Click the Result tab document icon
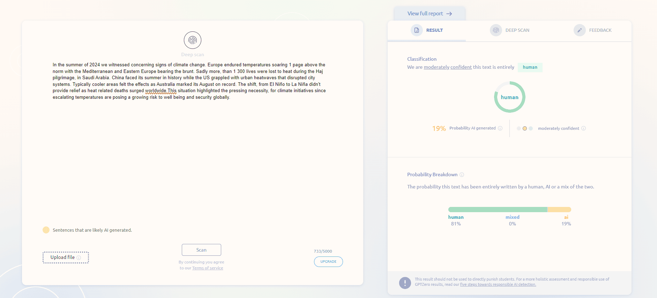 tap(417, 30)
